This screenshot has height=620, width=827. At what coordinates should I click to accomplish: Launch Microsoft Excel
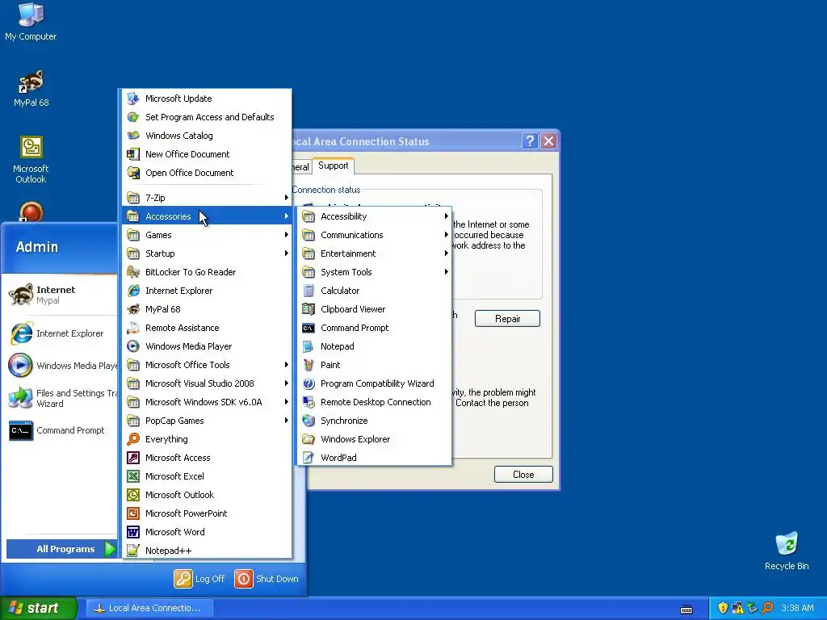pos(207,476)
